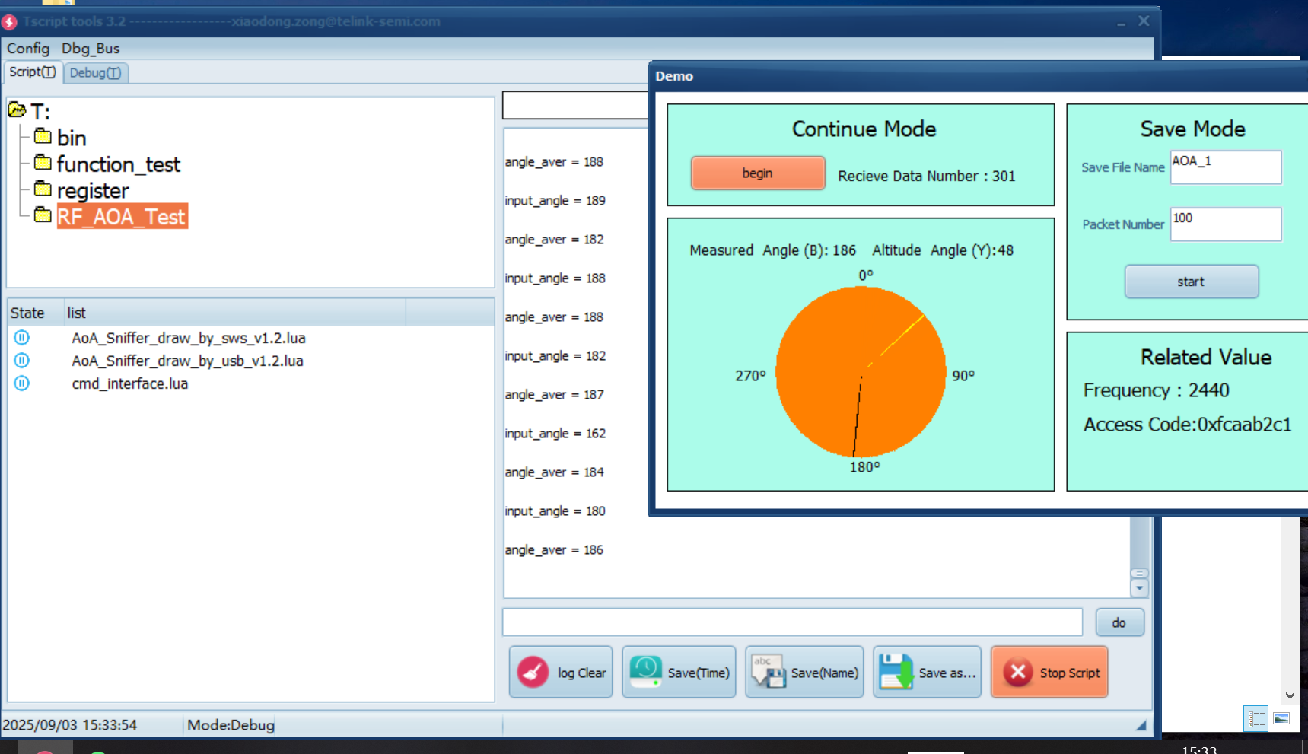
Task: Click the Save(Name) floppy disk icon
Action: (769, 672)
